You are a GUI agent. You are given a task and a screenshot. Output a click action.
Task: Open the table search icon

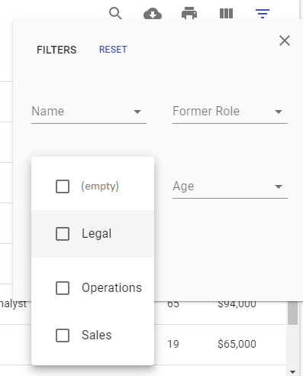pyautogui.click(x=115, y=13)
